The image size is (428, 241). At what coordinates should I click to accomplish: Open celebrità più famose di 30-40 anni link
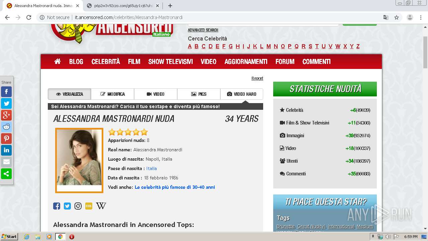175,187
